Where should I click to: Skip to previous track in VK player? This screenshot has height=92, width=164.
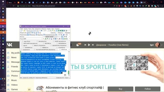click(85, 45)
